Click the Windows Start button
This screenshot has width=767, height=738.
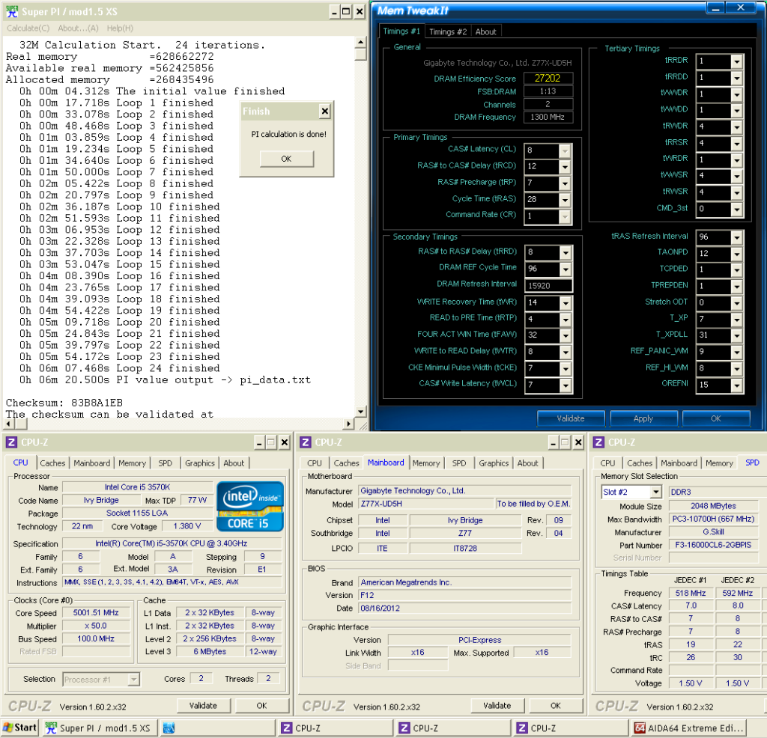point(20,728)
